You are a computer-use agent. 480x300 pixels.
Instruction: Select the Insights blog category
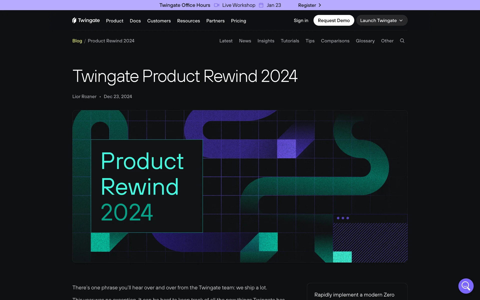(x=266, y=41)
